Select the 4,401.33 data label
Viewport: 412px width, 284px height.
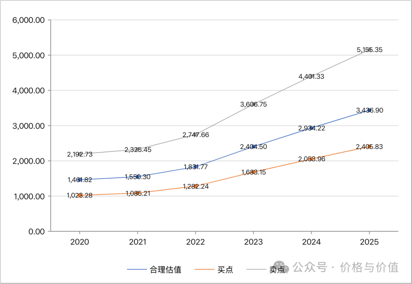click(311, 77)
